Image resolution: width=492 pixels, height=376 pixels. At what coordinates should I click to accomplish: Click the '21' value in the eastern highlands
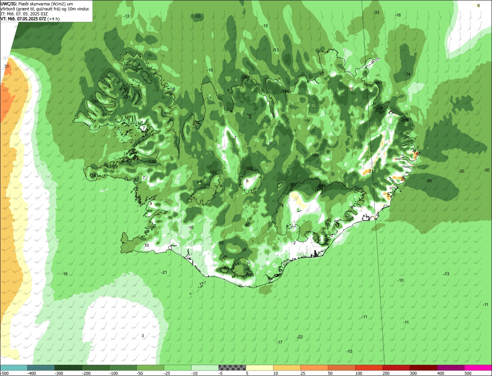click(371, 171)
